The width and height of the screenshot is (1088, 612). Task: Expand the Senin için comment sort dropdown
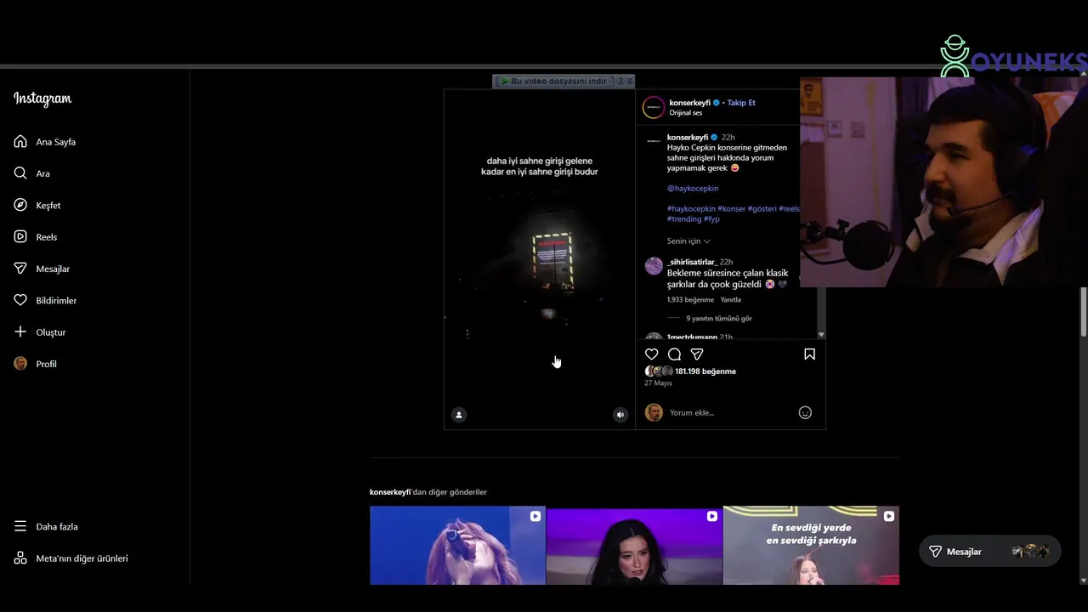click(688, 241)
